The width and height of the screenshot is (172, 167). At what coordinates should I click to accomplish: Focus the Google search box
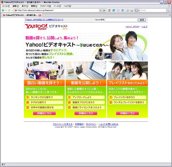click(153, 11)
